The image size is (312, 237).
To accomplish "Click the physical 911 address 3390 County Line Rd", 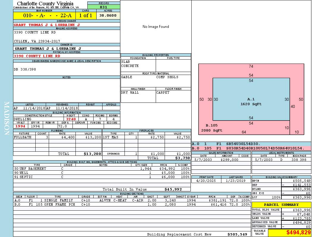I will click(37, 56).
